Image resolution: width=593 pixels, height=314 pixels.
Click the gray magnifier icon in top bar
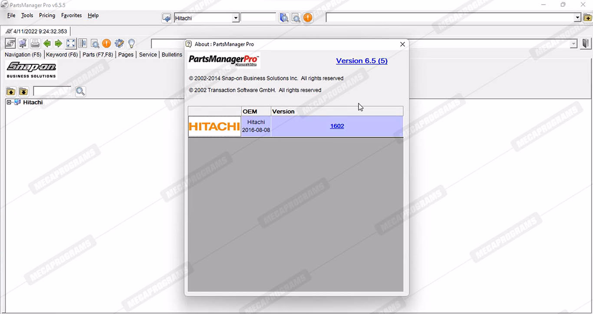[296, 18]
